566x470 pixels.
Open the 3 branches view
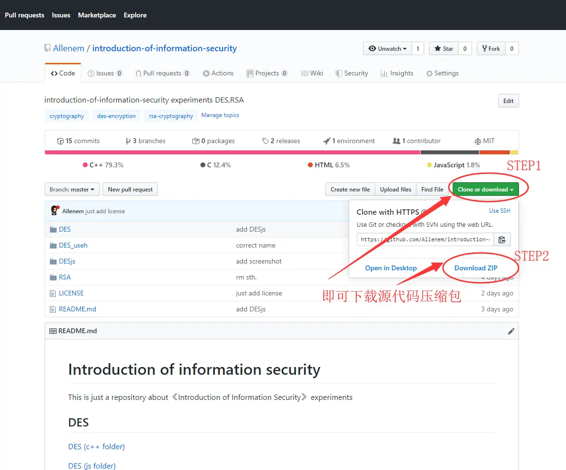pyautogui.click(x=145, y=141)
